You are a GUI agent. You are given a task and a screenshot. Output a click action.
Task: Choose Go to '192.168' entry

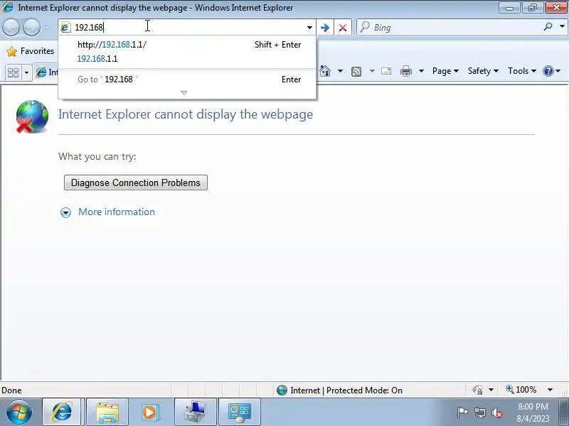tap(188, 80)
